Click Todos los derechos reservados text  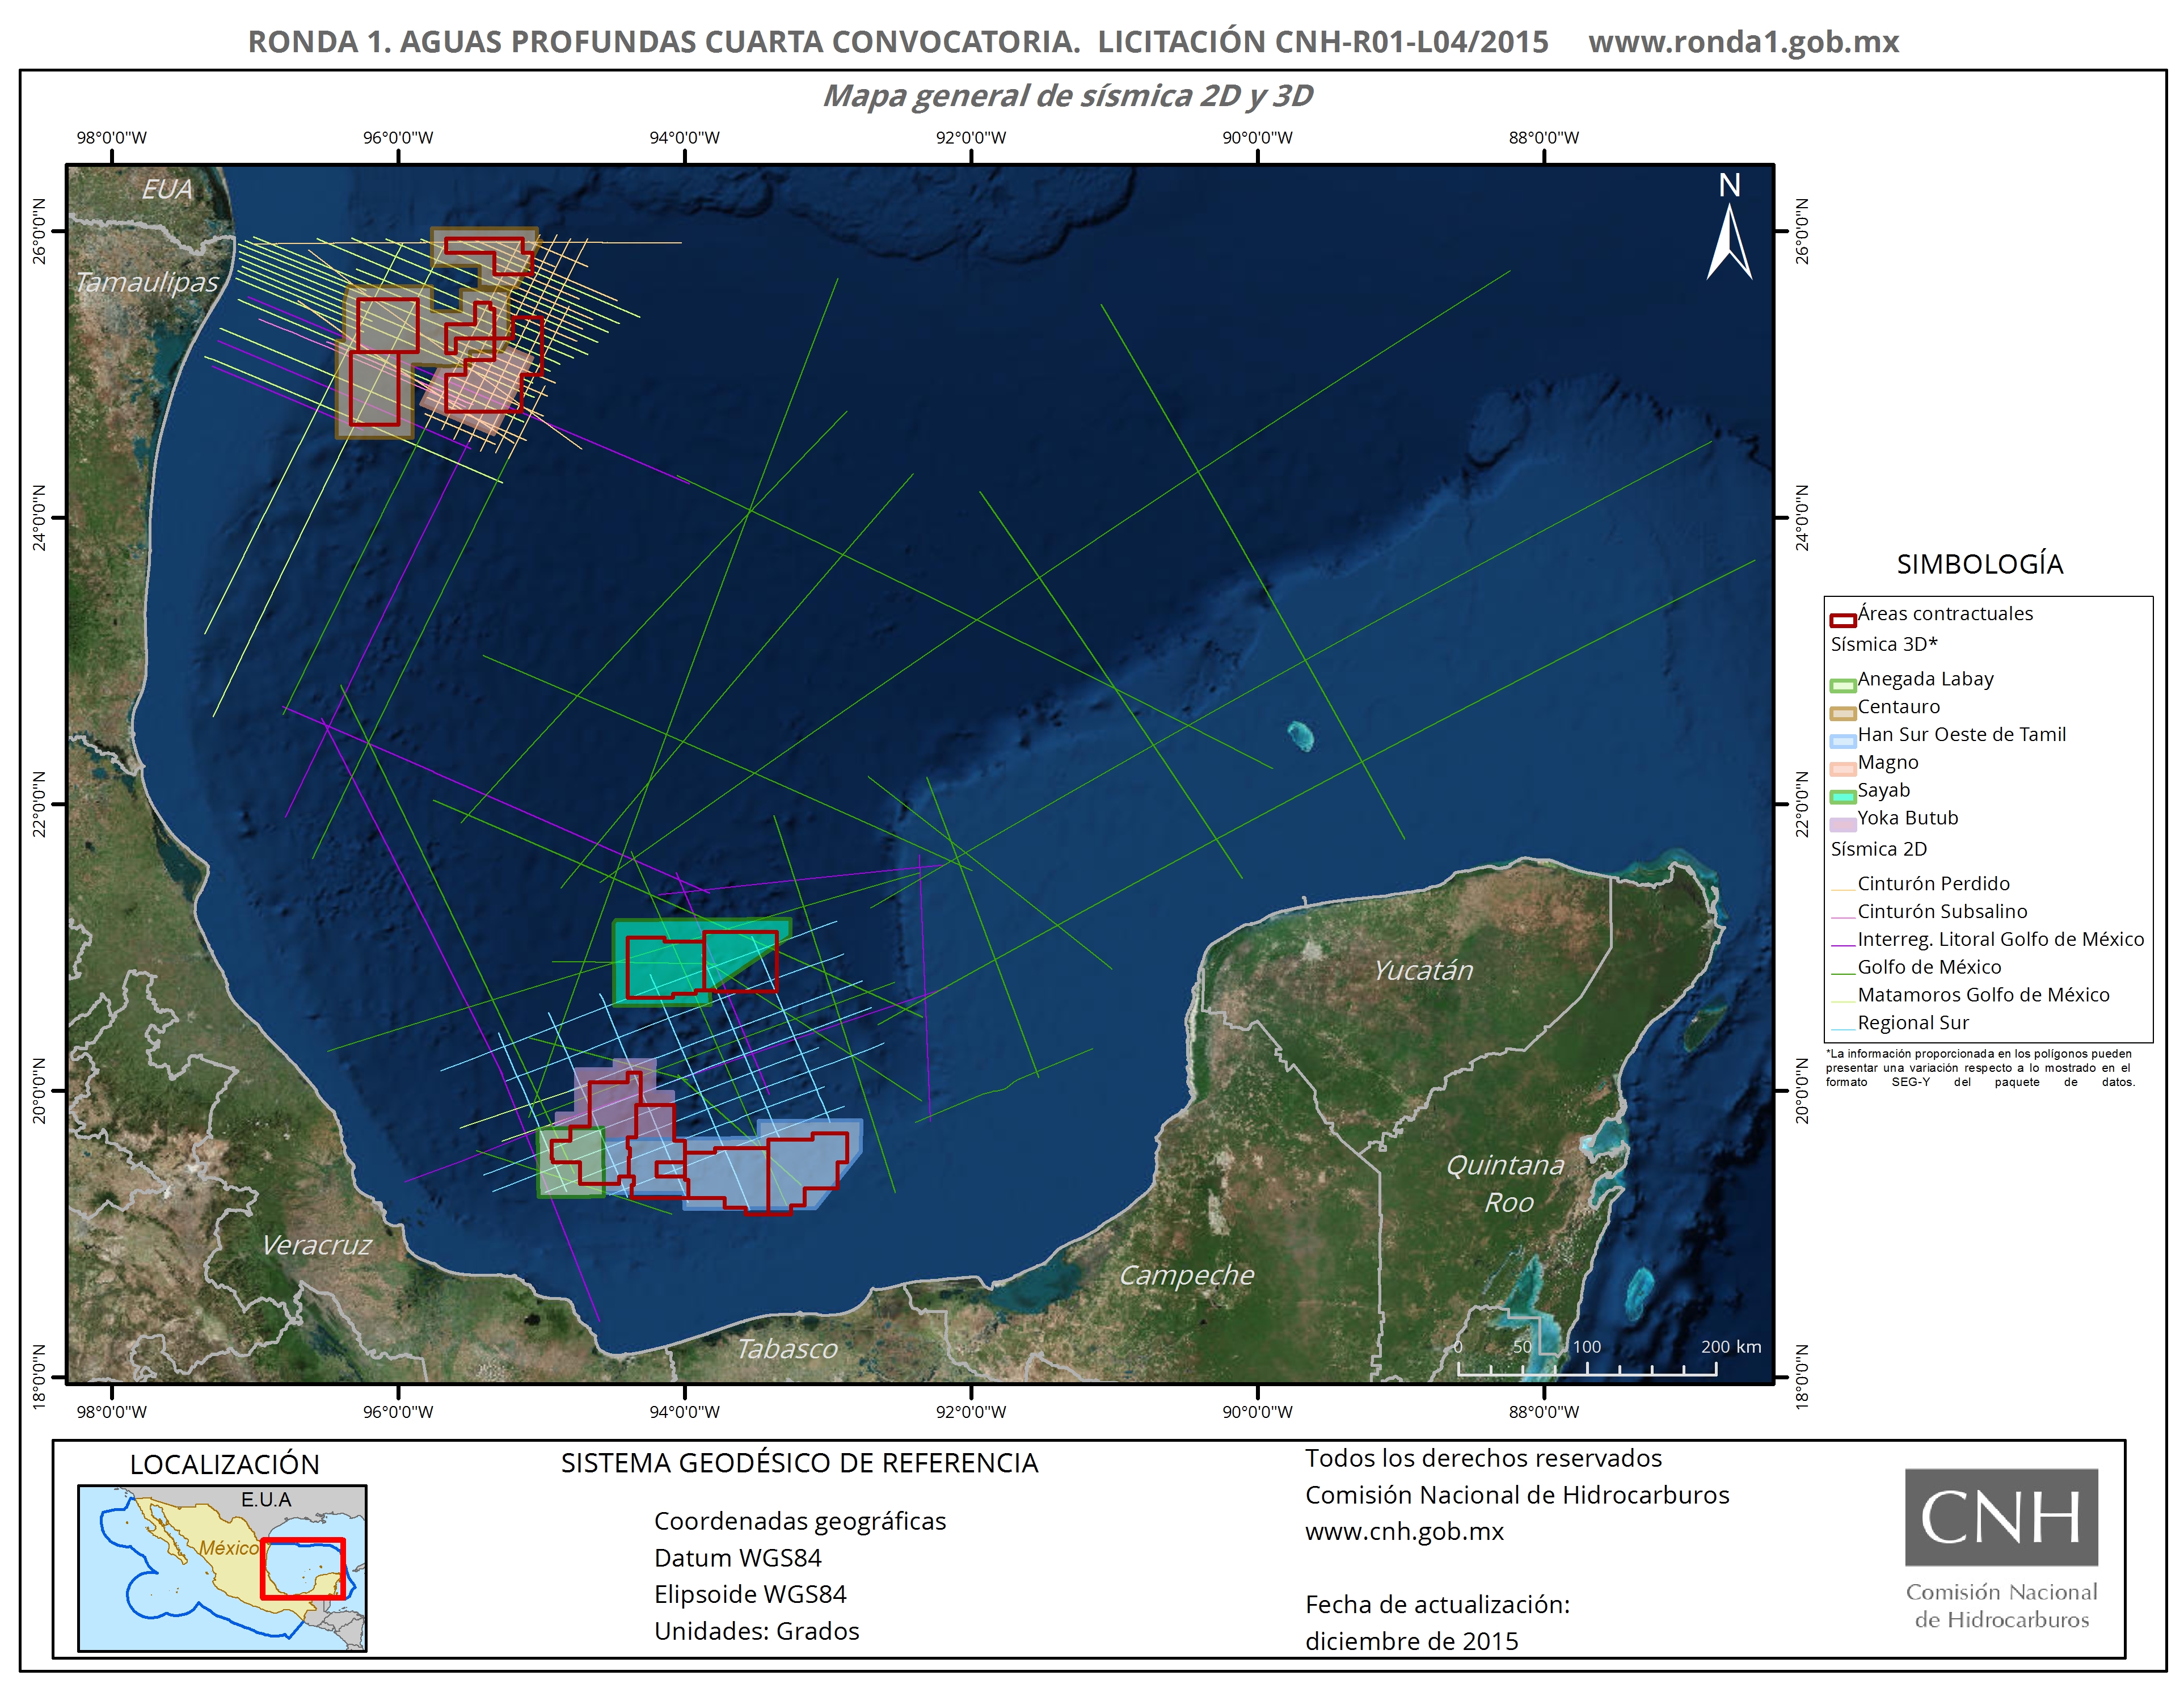point(1484,1458)
